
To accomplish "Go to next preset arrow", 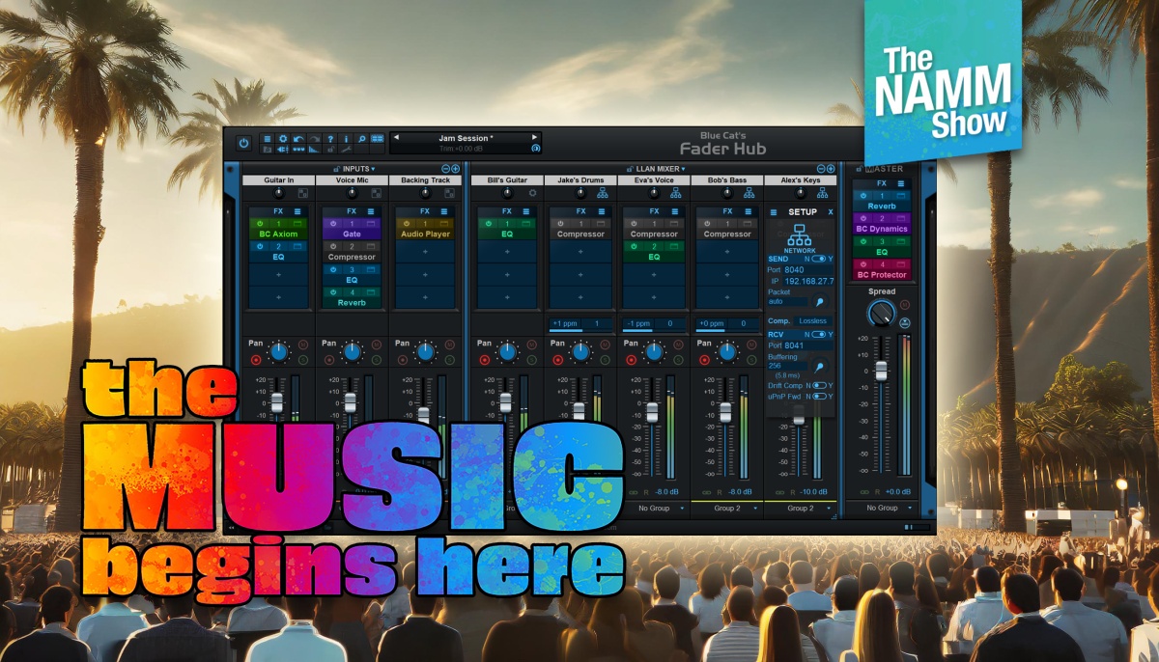I will tap(534, 137).
